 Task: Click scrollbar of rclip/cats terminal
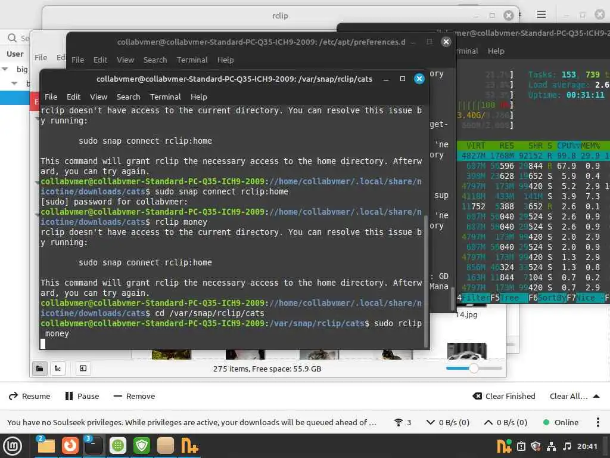coord(426,280)
